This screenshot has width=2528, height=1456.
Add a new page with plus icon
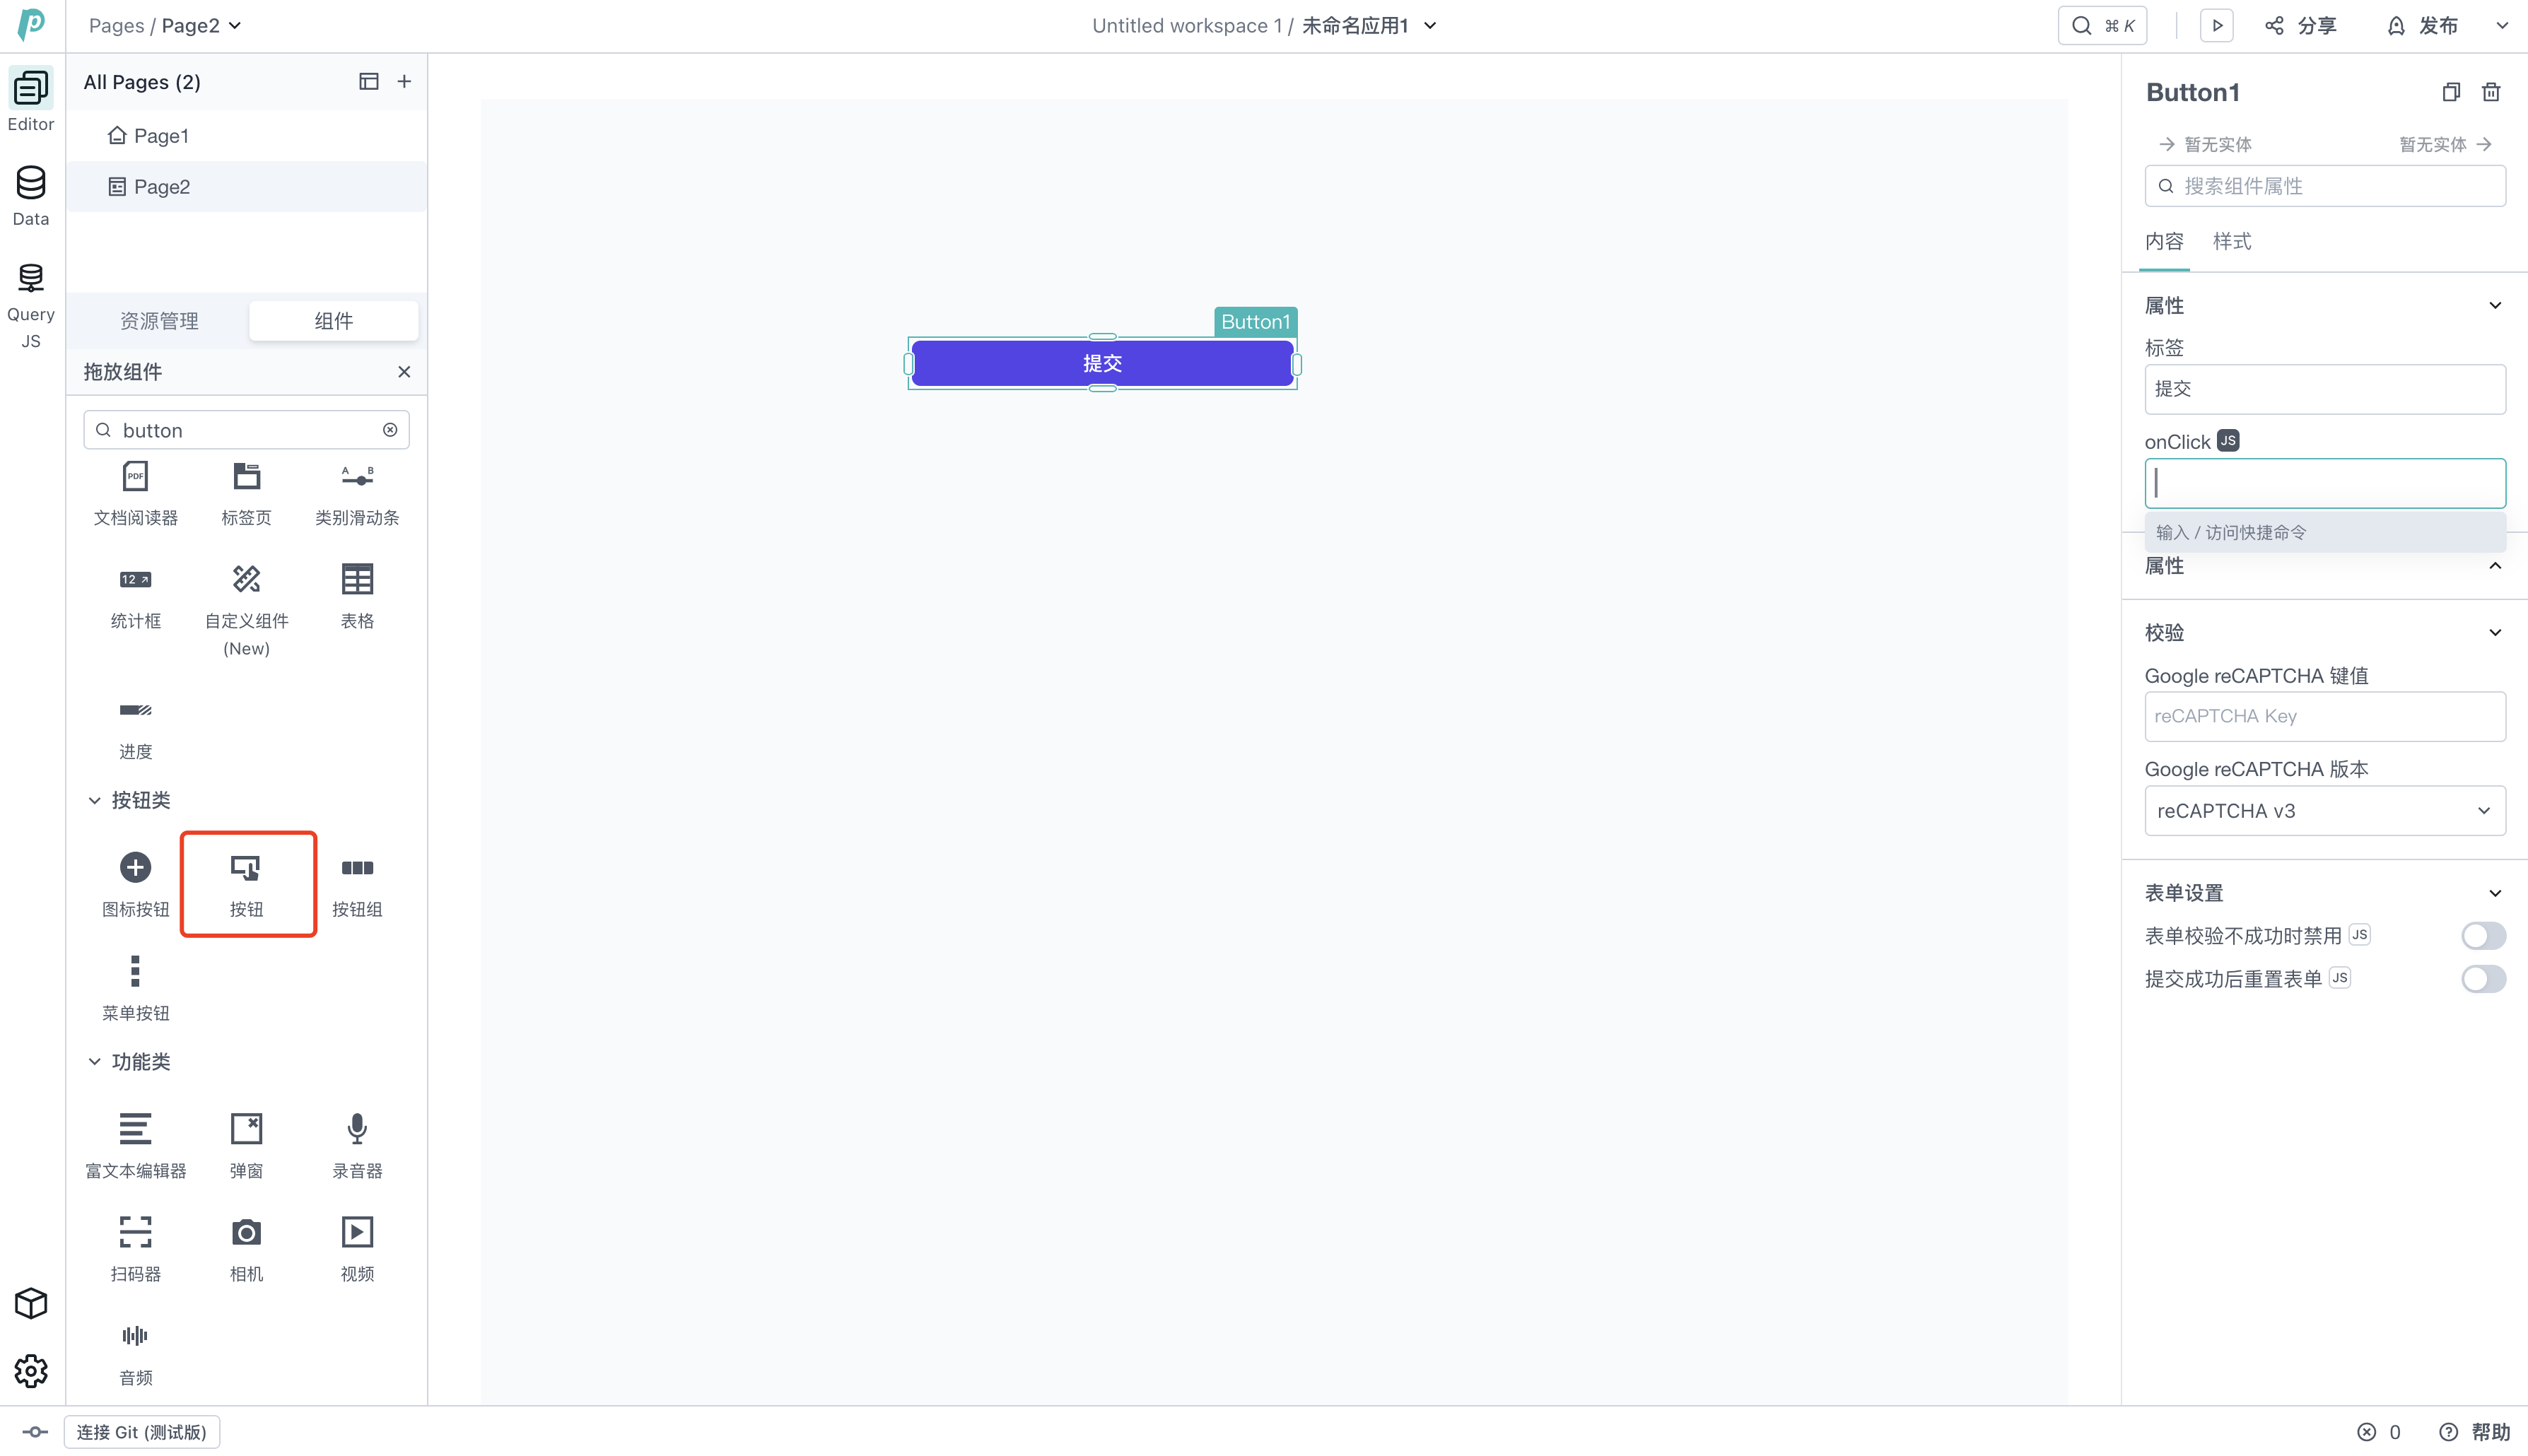[404, 81]
